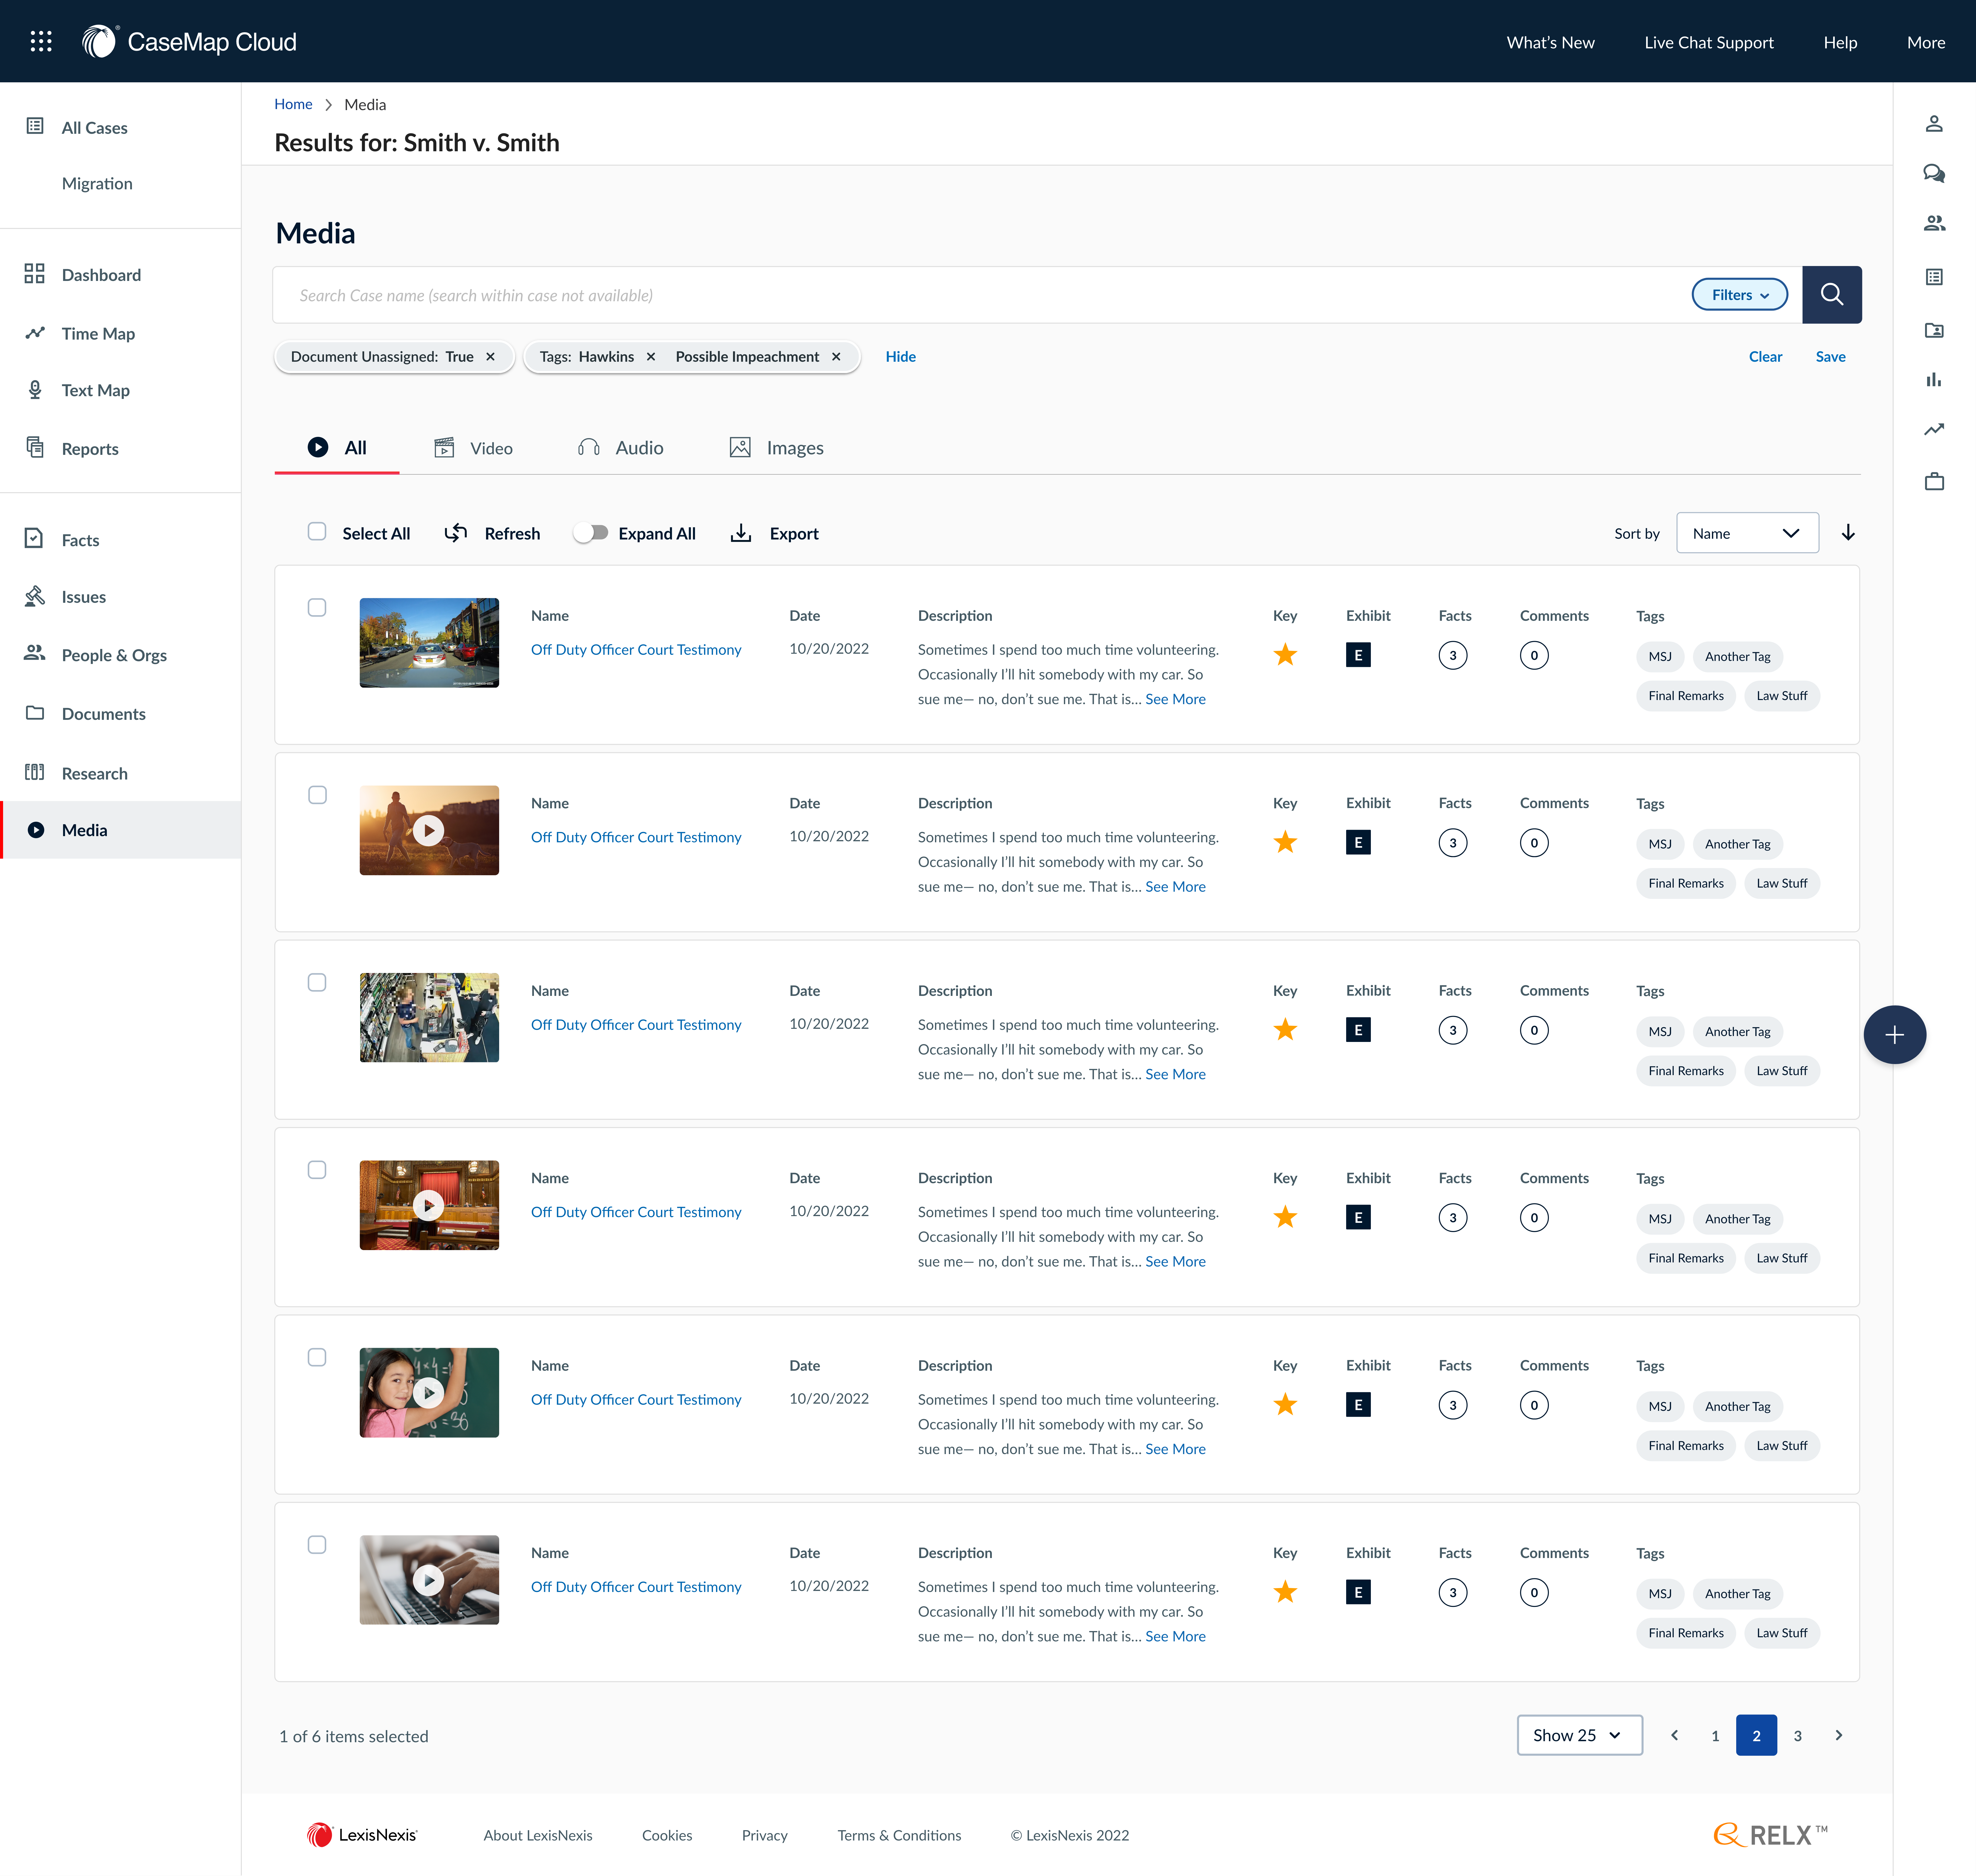Select the All media tab

tap(337, 448)
